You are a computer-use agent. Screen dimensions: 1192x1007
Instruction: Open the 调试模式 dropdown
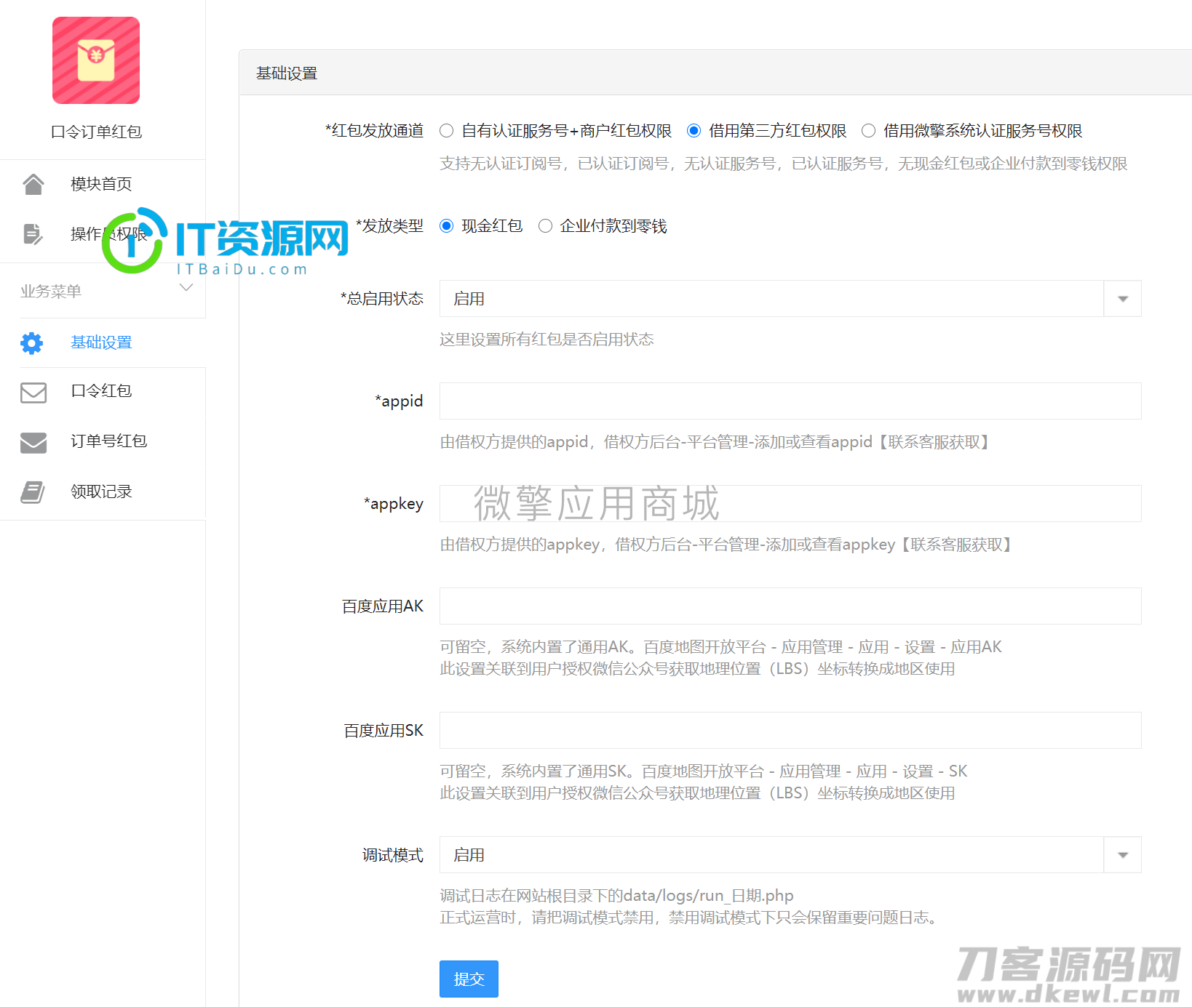coord(790,855)
